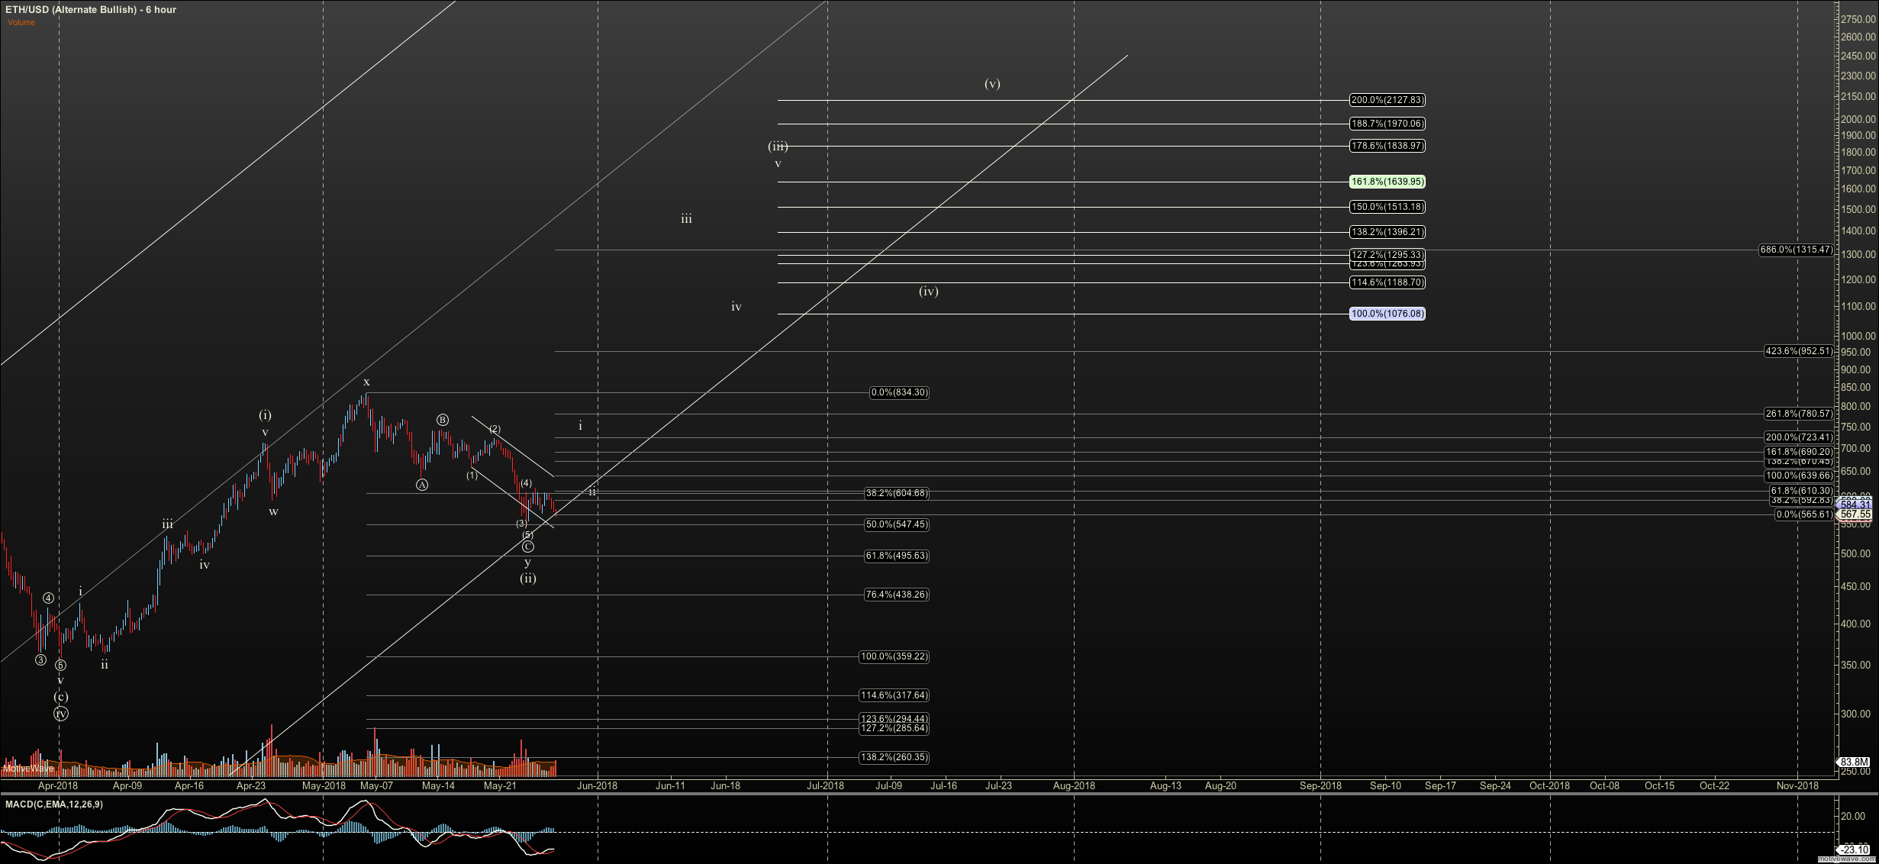Select the 76.4%(438.26) retracement label
The width and height of the screenshot is (1879, 864).
(897, 595)
